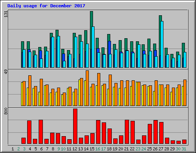196x153 pixels.
Task: Click day label 11 on the x-axis
Action: 69,149
